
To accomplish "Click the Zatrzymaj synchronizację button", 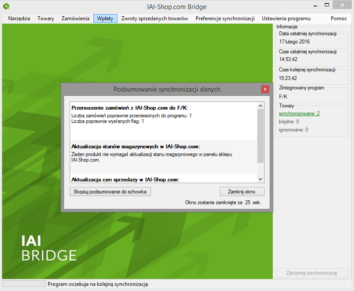I will click(312, 273).
